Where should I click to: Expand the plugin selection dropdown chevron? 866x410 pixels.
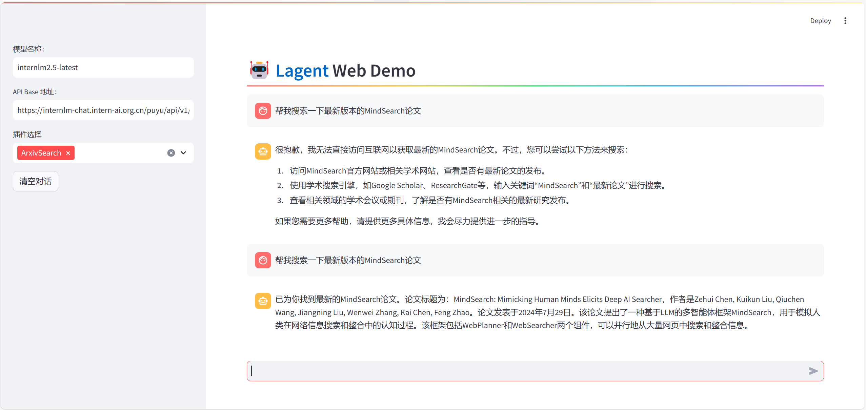coord(183,153)
